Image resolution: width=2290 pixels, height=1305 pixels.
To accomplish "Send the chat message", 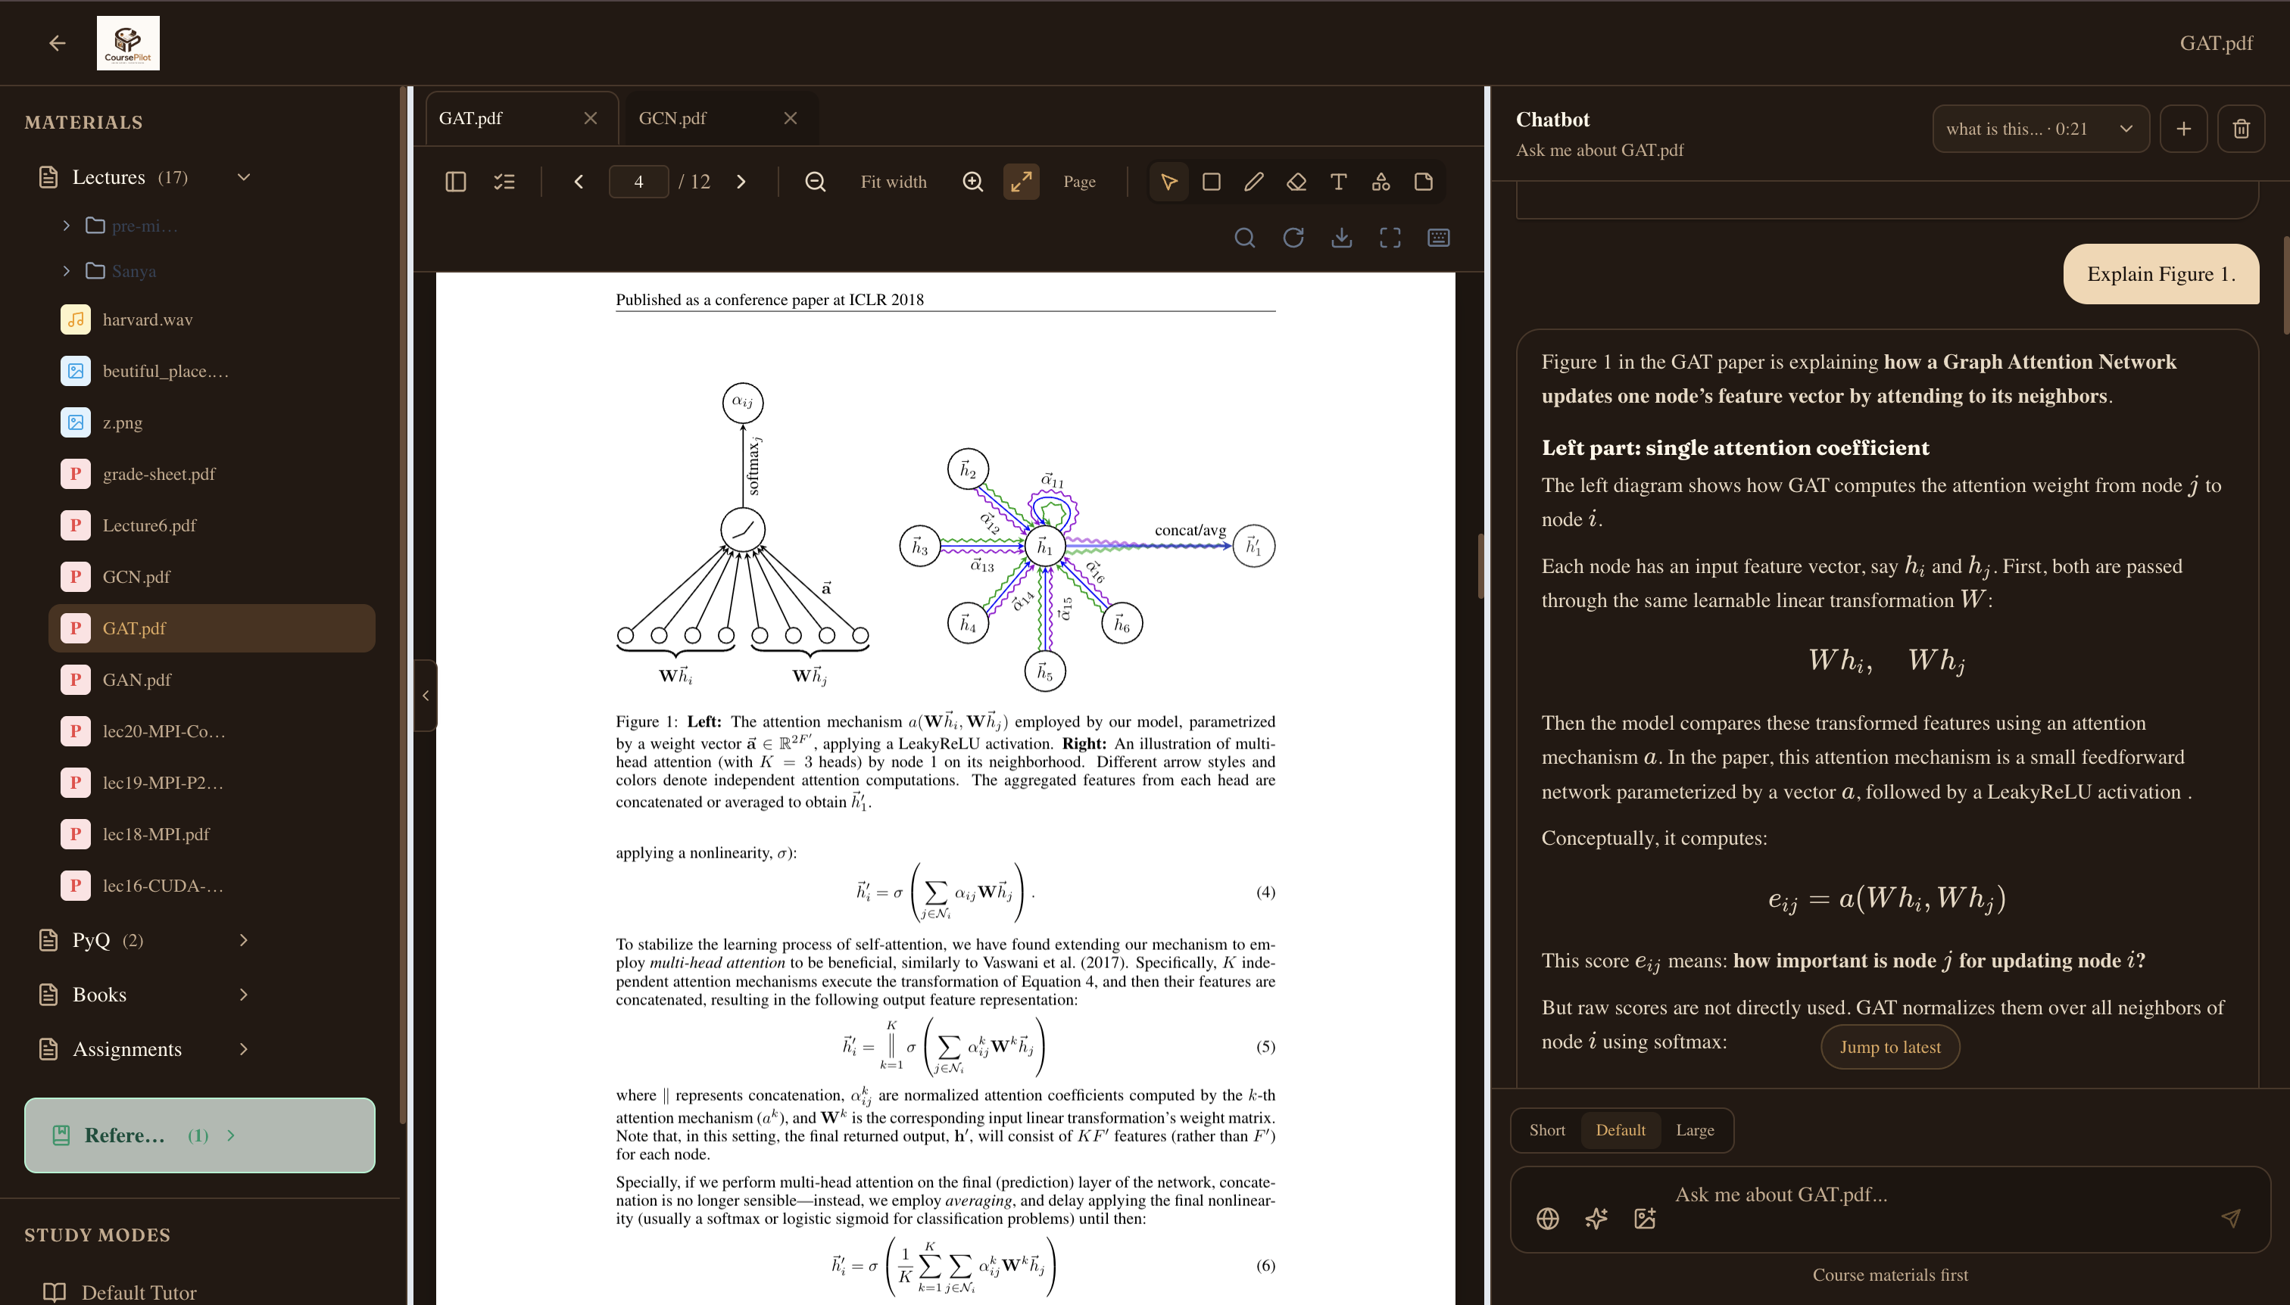I will 2231,1218.
